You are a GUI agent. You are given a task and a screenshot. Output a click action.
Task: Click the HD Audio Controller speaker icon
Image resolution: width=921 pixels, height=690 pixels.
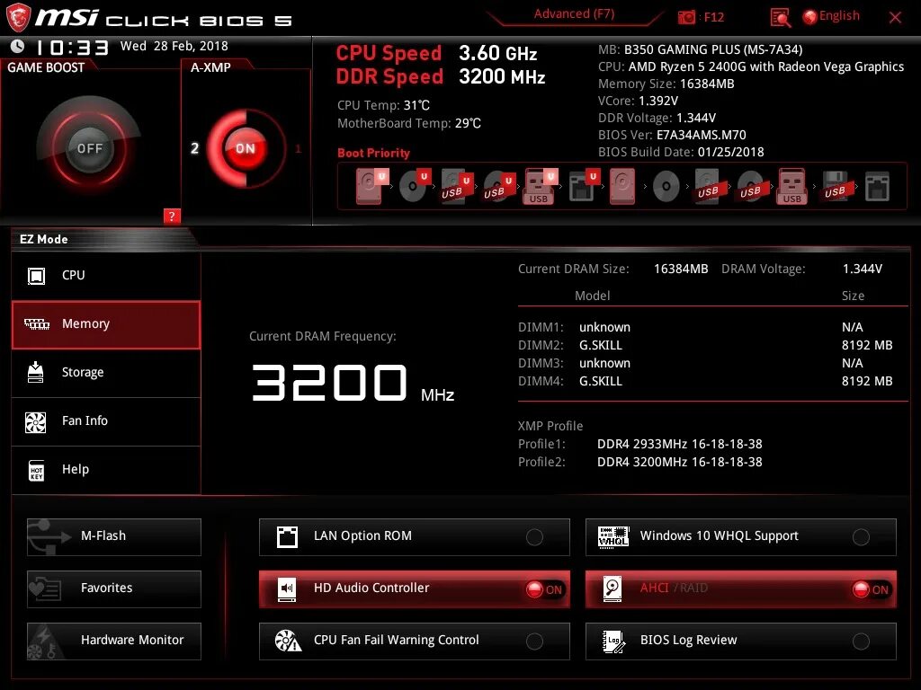point(287,588)
